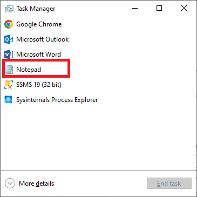Click the Sysinternals Process Explorer icon
This screenshot has height=197, width=197.
click(x=9, y=100)
